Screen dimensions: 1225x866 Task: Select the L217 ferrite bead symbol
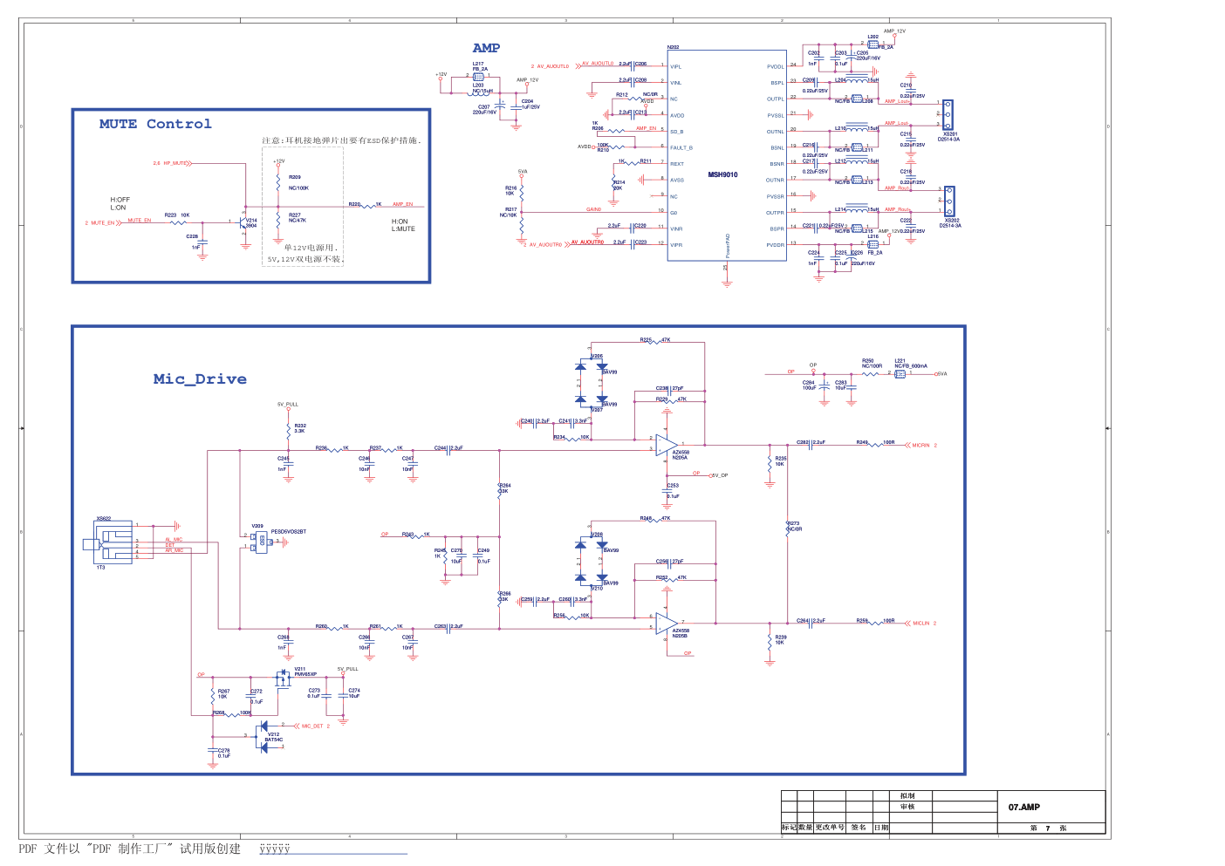(478, 77)
